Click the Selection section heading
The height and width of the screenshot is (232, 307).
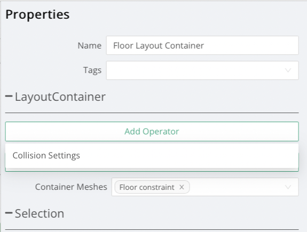point(40,213)
